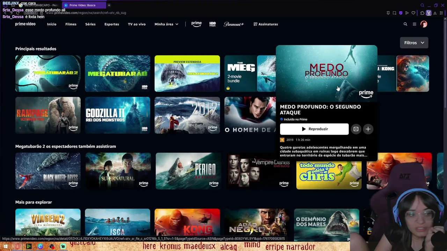Screen dimensions: 447x251
Task: Open the 2012 movie thumbnail
Action: coord(187,115)
